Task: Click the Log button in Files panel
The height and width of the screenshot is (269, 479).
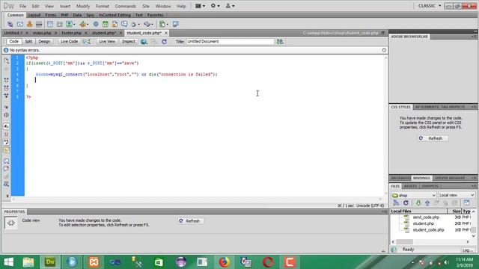Action: tap(468, 250)
